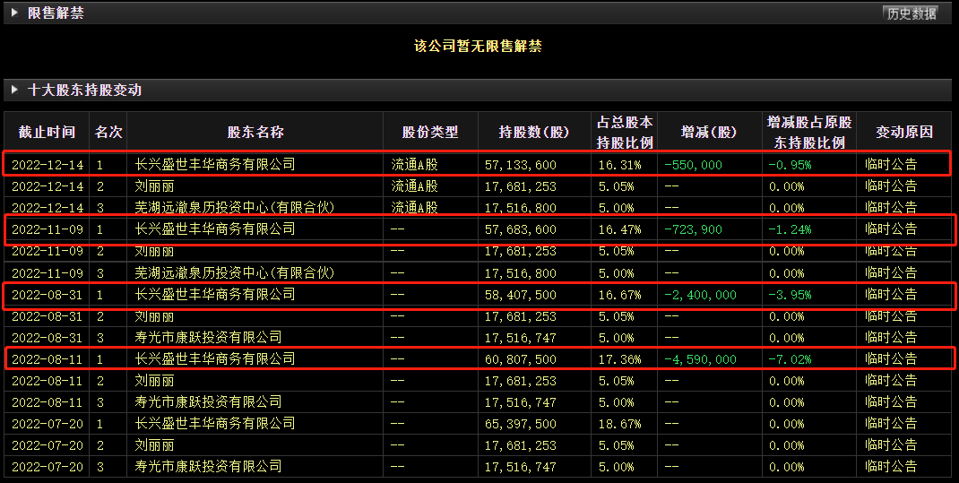Viewport: 959px width, 483px height.
Task: Click the 截止时间 column header
Action: [x=48, y=132]
